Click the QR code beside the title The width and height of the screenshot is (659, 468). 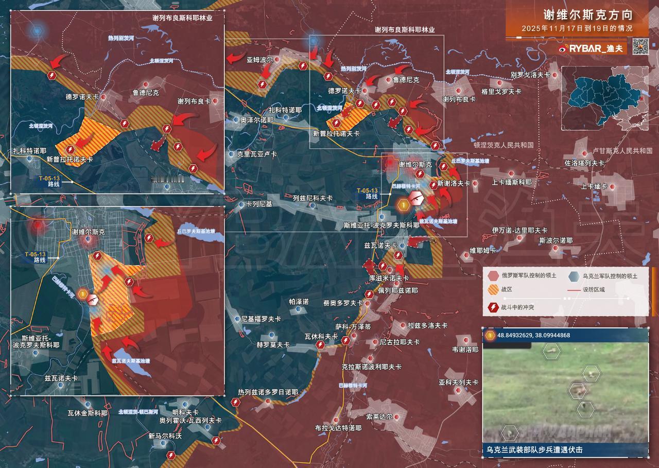pos(640,46)
